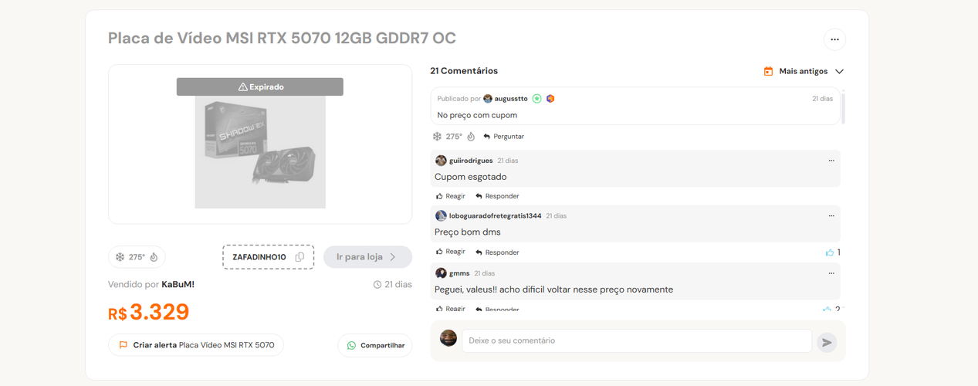Open three-dot menu on guiirodrigues comment
Viewport: 978px width, 386px height.
pos(831,161)
